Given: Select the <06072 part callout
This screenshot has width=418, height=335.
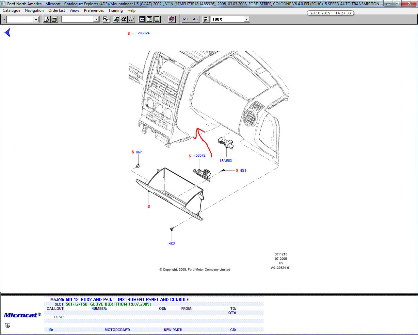Looking at the screenshot, I should click(200, 155).
